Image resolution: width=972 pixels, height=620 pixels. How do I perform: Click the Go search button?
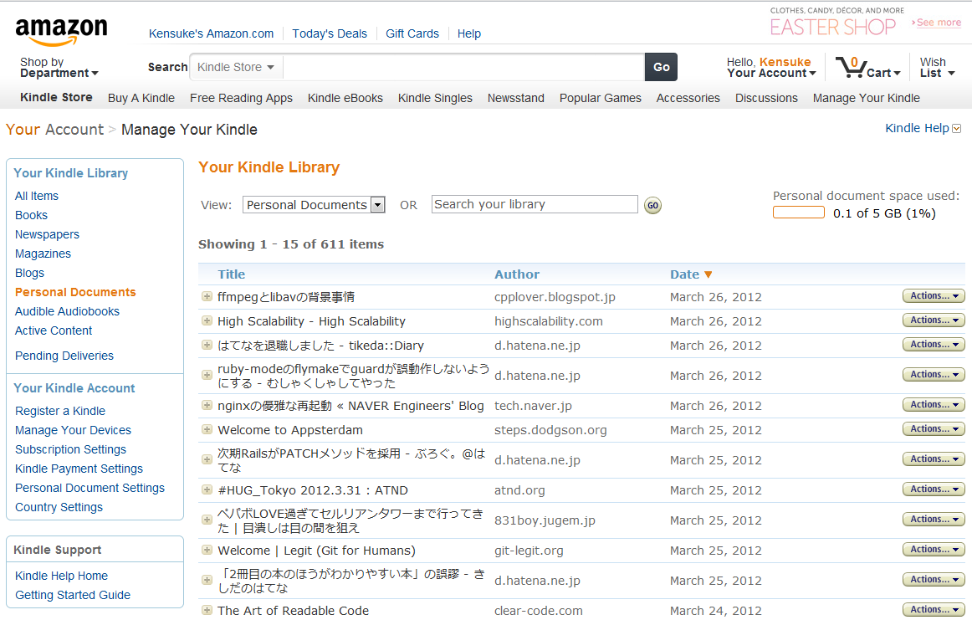(x=661, y=67)
